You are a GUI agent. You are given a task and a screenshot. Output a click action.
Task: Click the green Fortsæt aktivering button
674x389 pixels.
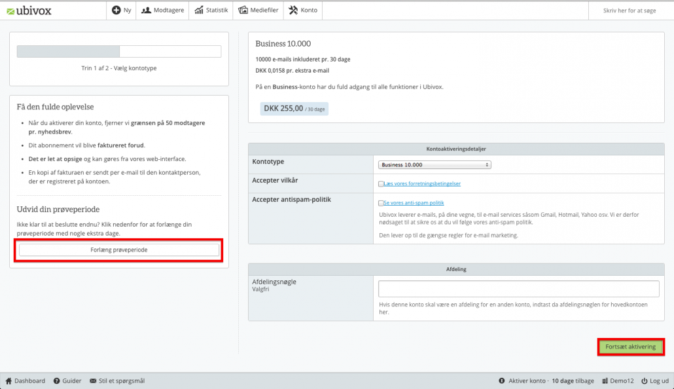(630, 346)
